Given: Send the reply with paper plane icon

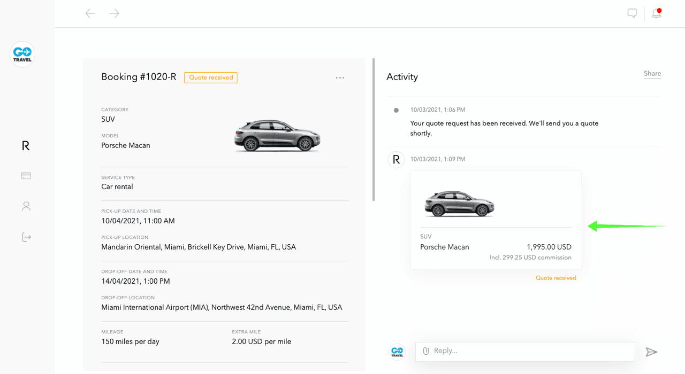Looking at the screenshot, I should pos(651,352).
